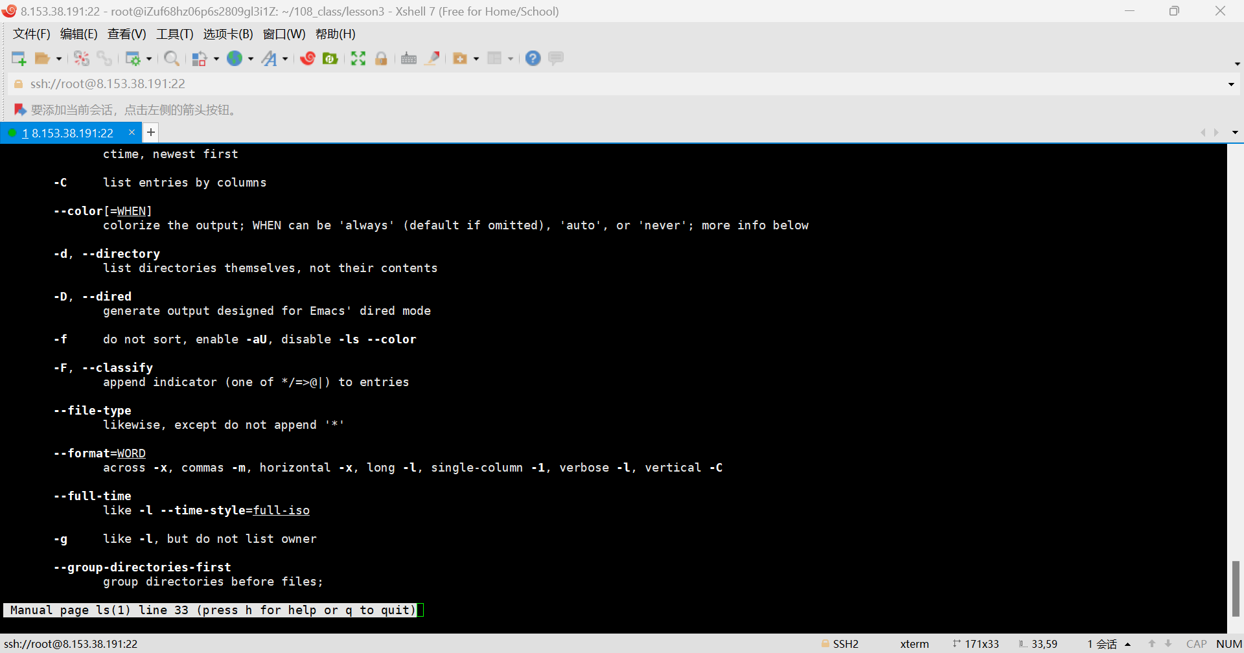The image size is (1244, 653).
Task: Click the lock screen padlock icon
Action: [381, 59]
